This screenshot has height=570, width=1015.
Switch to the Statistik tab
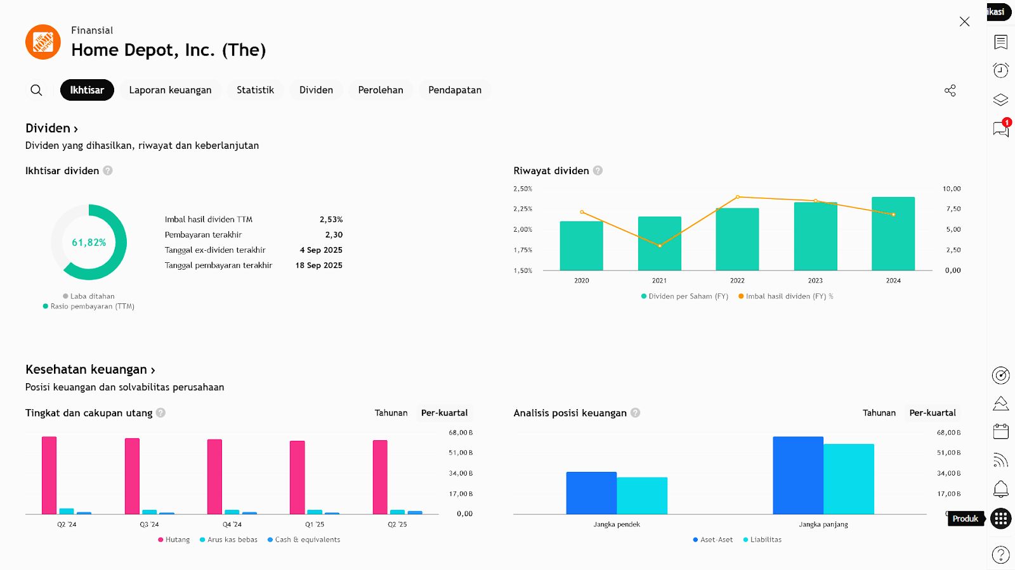255,90
